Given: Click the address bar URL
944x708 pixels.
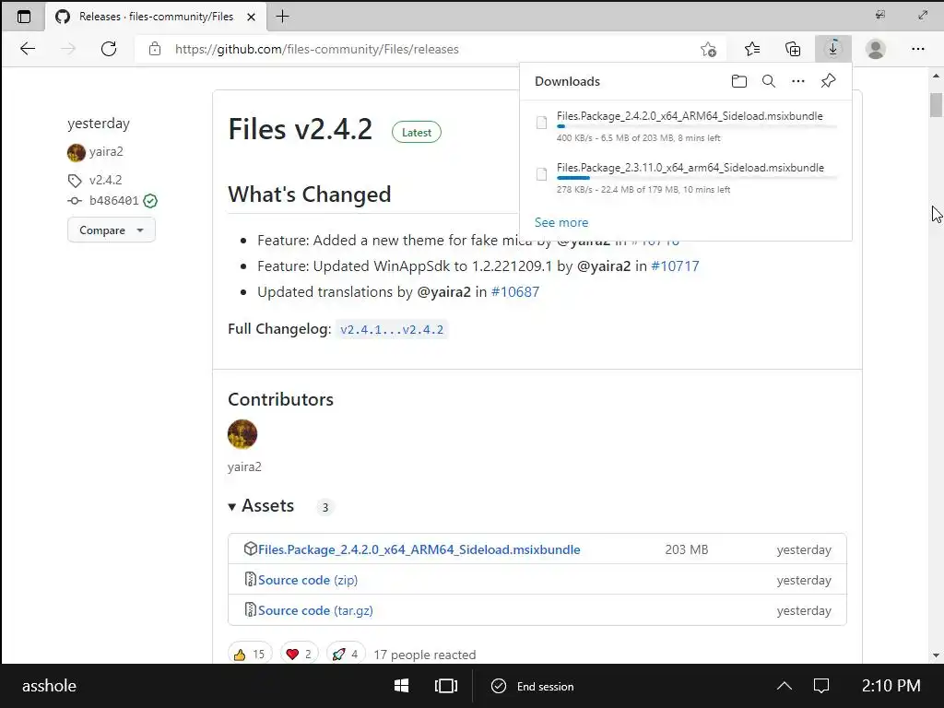Looking at the screenshot, I should [317, 49].
